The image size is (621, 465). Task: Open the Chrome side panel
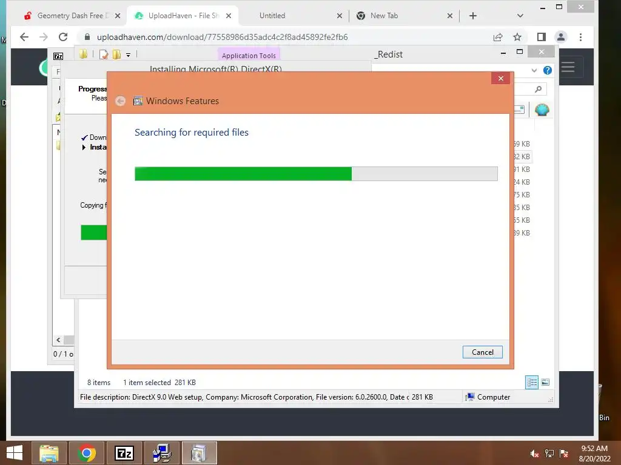(542, 37)
